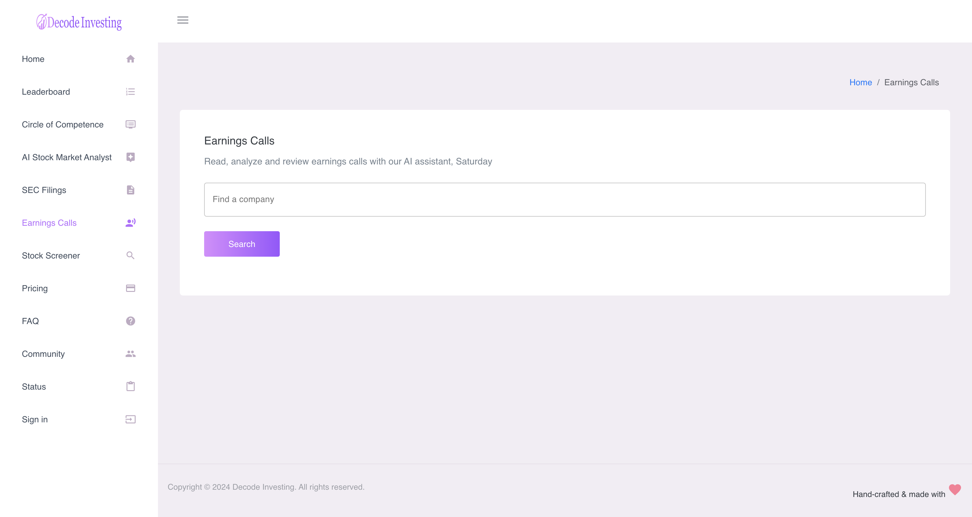Viewport: 972px width, 517px height.
Task: Click the Status clipboard icon
Action: coord(131,386)
